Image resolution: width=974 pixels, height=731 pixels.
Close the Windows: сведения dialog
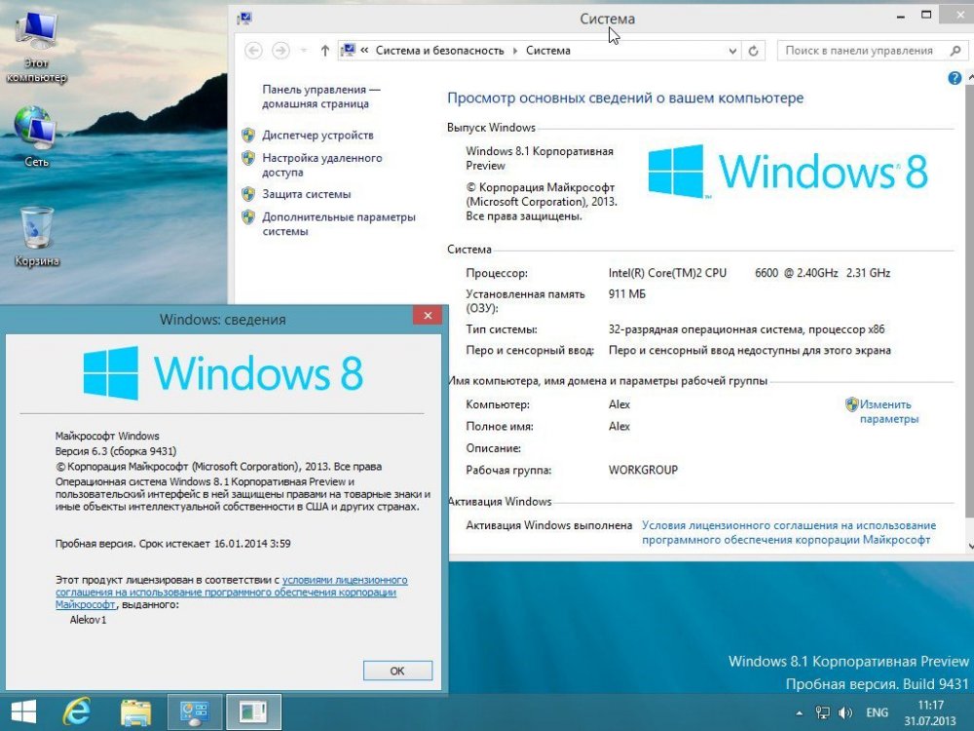click(x=428, y=315)
